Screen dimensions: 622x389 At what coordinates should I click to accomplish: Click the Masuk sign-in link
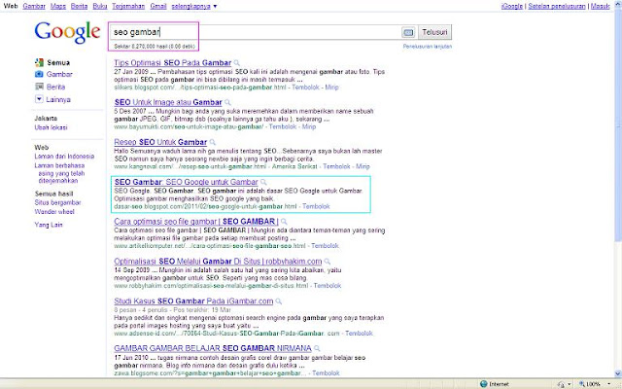[600, 7]
